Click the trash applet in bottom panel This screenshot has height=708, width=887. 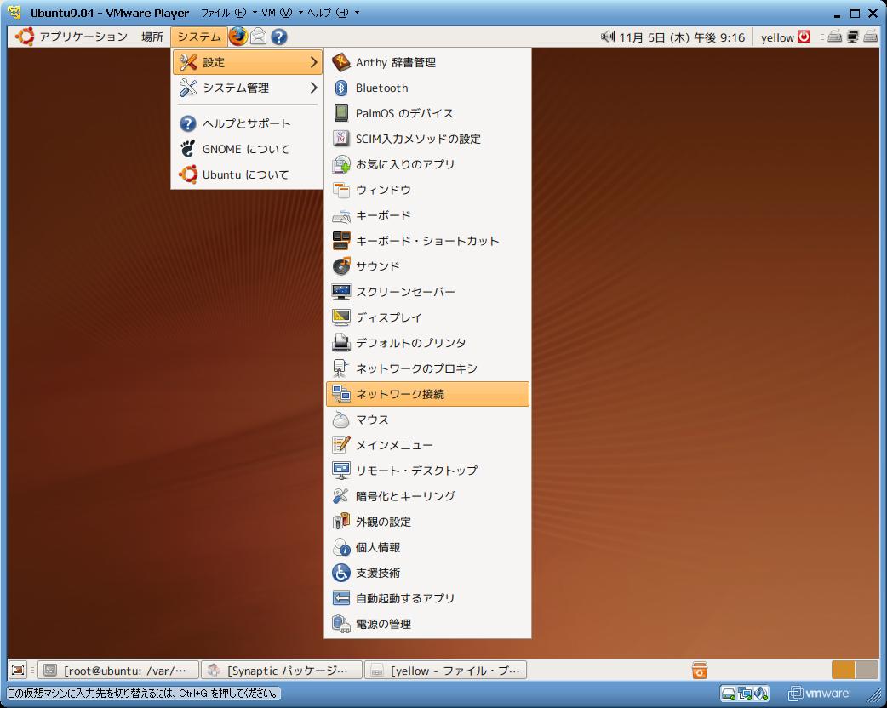699,670
